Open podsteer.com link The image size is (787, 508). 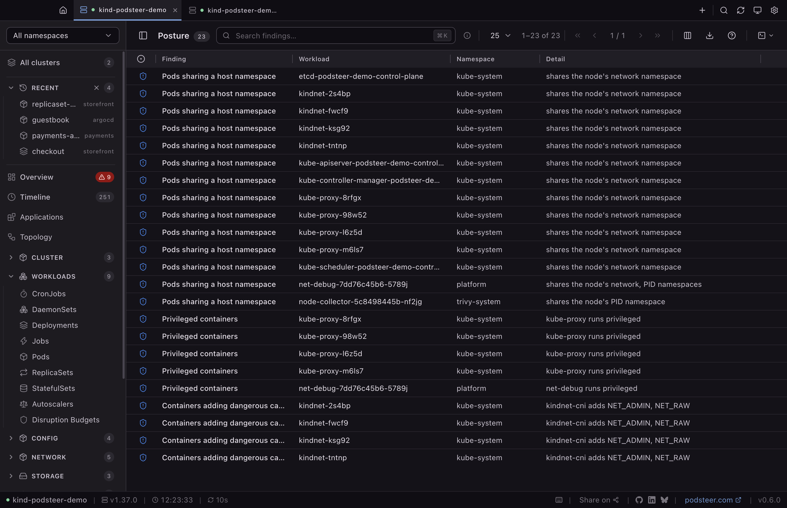[713, 500]
